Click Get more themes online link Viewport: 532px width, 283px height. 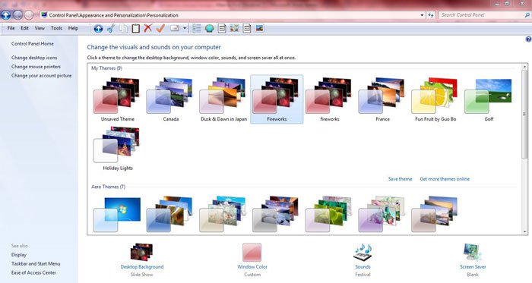[x=445, y=179]
